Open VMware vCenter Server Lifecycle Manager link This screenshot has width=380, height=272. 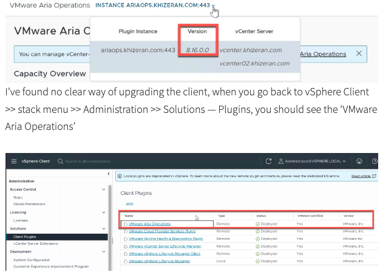coord(165,246)
